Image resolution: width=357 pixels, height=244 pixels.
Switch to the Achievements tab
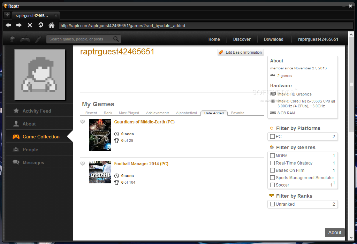pyautogui.click(x=158, y=113)
